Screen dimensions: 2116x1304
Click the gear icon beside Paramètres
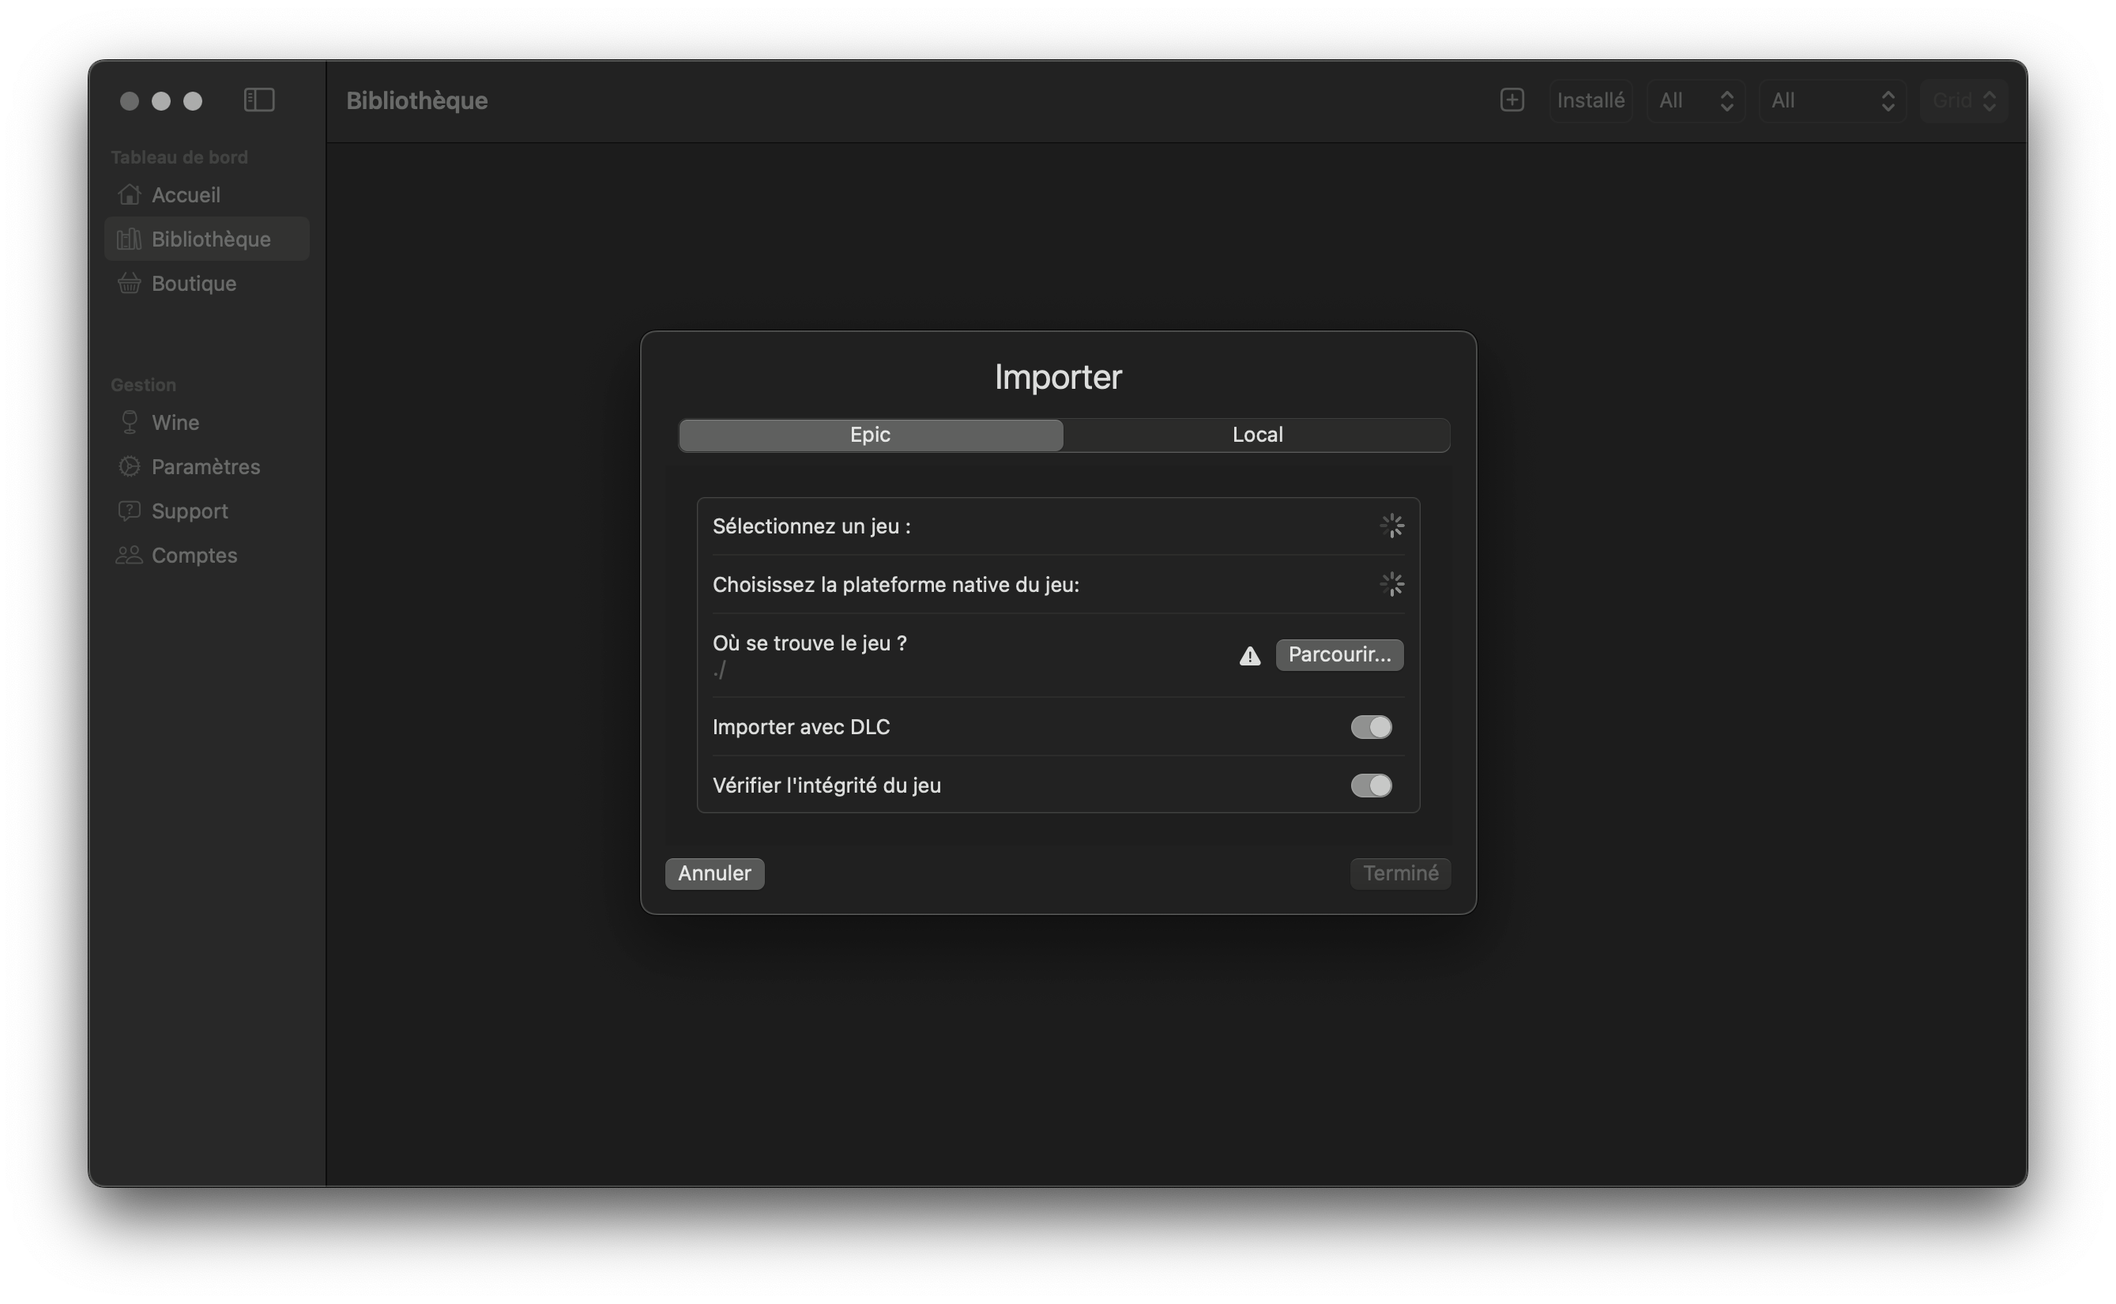130,466
